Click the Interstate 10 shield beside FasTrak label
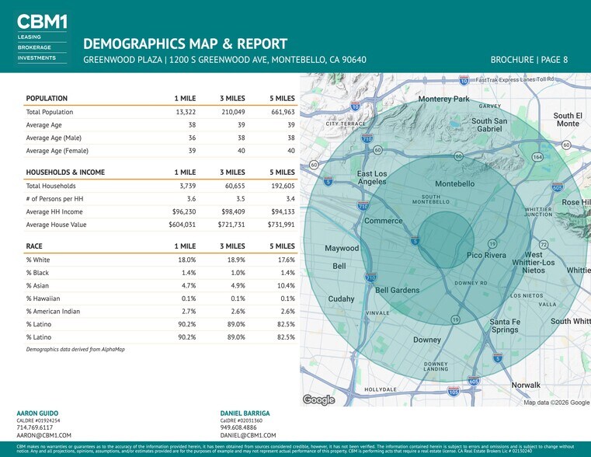The width and height of the screenshot is (591, 457). coord(464,80)
